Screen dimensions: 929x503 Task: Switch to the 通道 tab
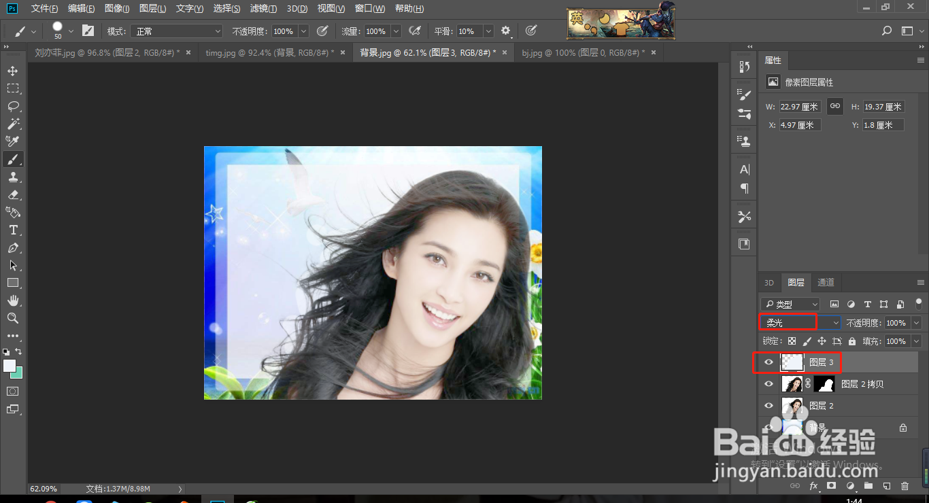826,283
